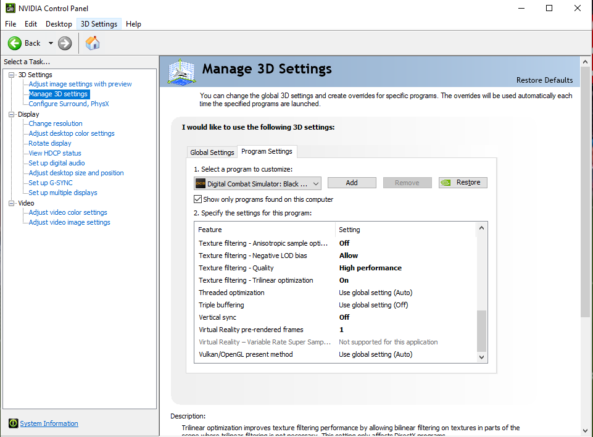Select Manage 3D settings tree item
The image size is (593, 437).
click(58, 94)
